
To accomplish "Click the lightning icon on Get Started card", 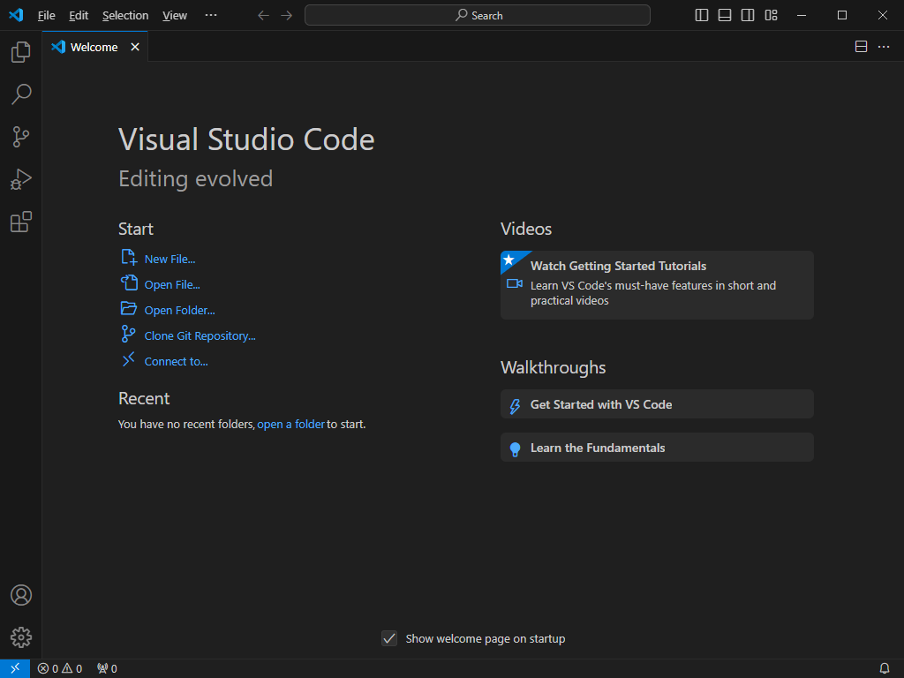I will (515, 406).
